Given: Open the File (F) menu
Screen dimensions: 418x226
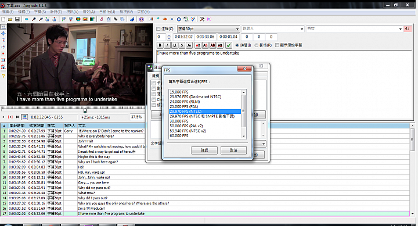Looking at the screenshot, I should (x=8, y=12).
